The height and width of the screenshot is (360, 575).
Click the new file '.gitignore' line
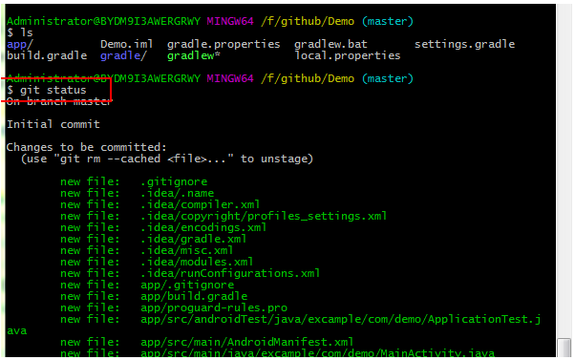134,181
